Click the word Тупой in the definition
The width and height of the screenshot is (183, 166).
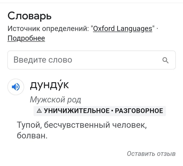28,125
